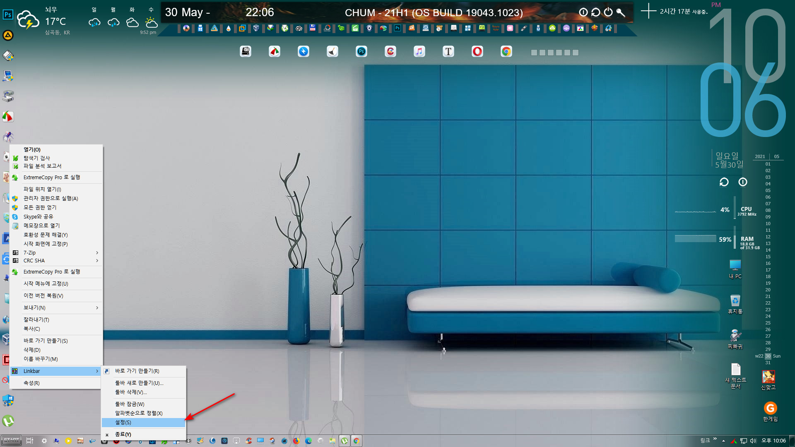Click the taskbar clock 오후 10:06

pyautogui.click(x=773, y=441)
